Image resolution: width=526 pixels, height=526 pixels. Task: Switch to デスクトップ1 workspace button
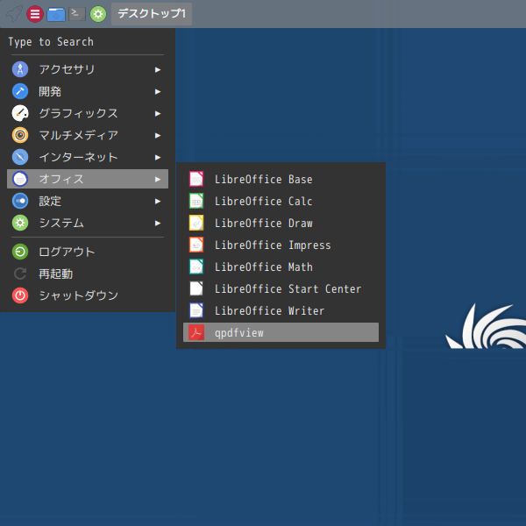pyautogui.click(x=152, y=14)
